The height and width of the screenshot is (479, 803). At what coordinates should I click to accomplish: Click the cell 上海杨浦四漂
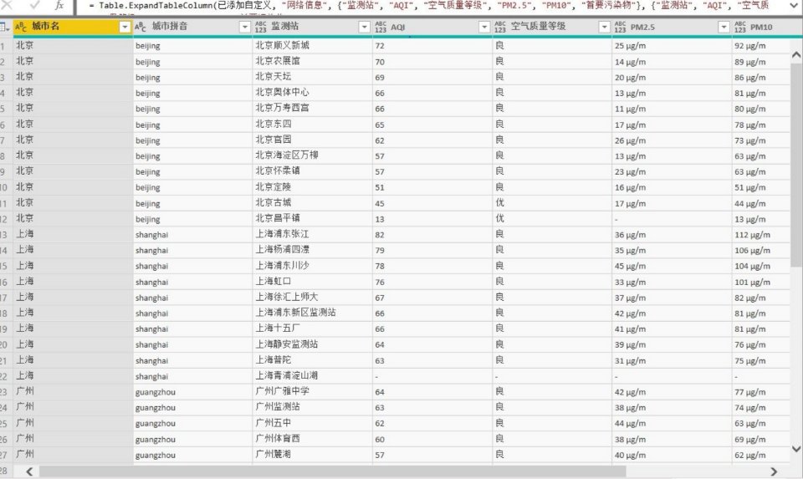click(312, 250)
